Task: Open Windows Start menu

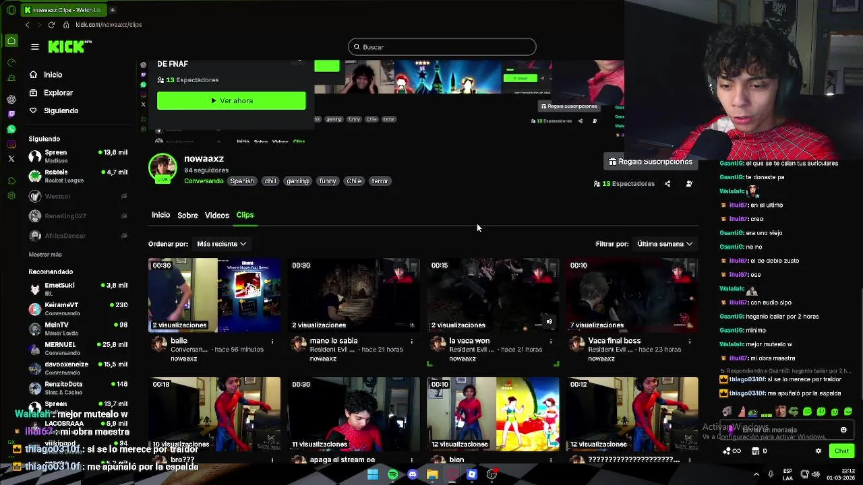Action: pos(373,474)
